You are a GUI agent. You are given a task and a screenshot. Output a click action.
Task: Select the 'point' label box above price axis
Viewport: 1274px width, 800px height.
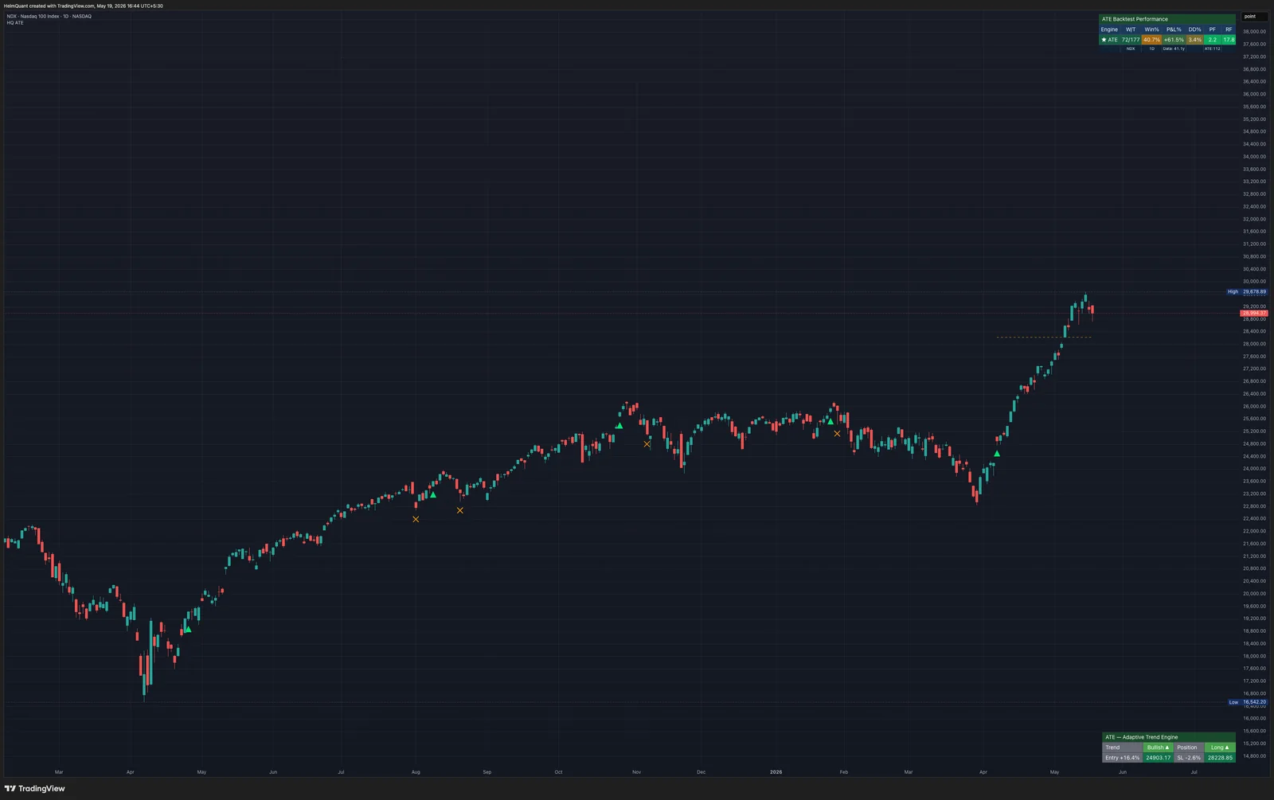pyautogui.click(x=1253, y=17)
